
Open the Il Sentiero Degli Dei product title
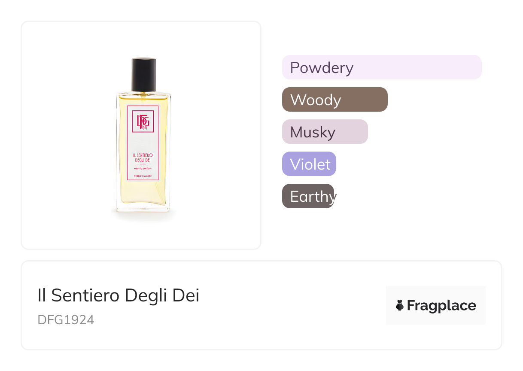click(x=119, y=295)
